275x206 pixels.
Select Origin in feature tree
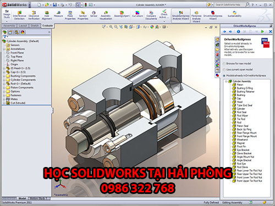[x=14, y=64]
